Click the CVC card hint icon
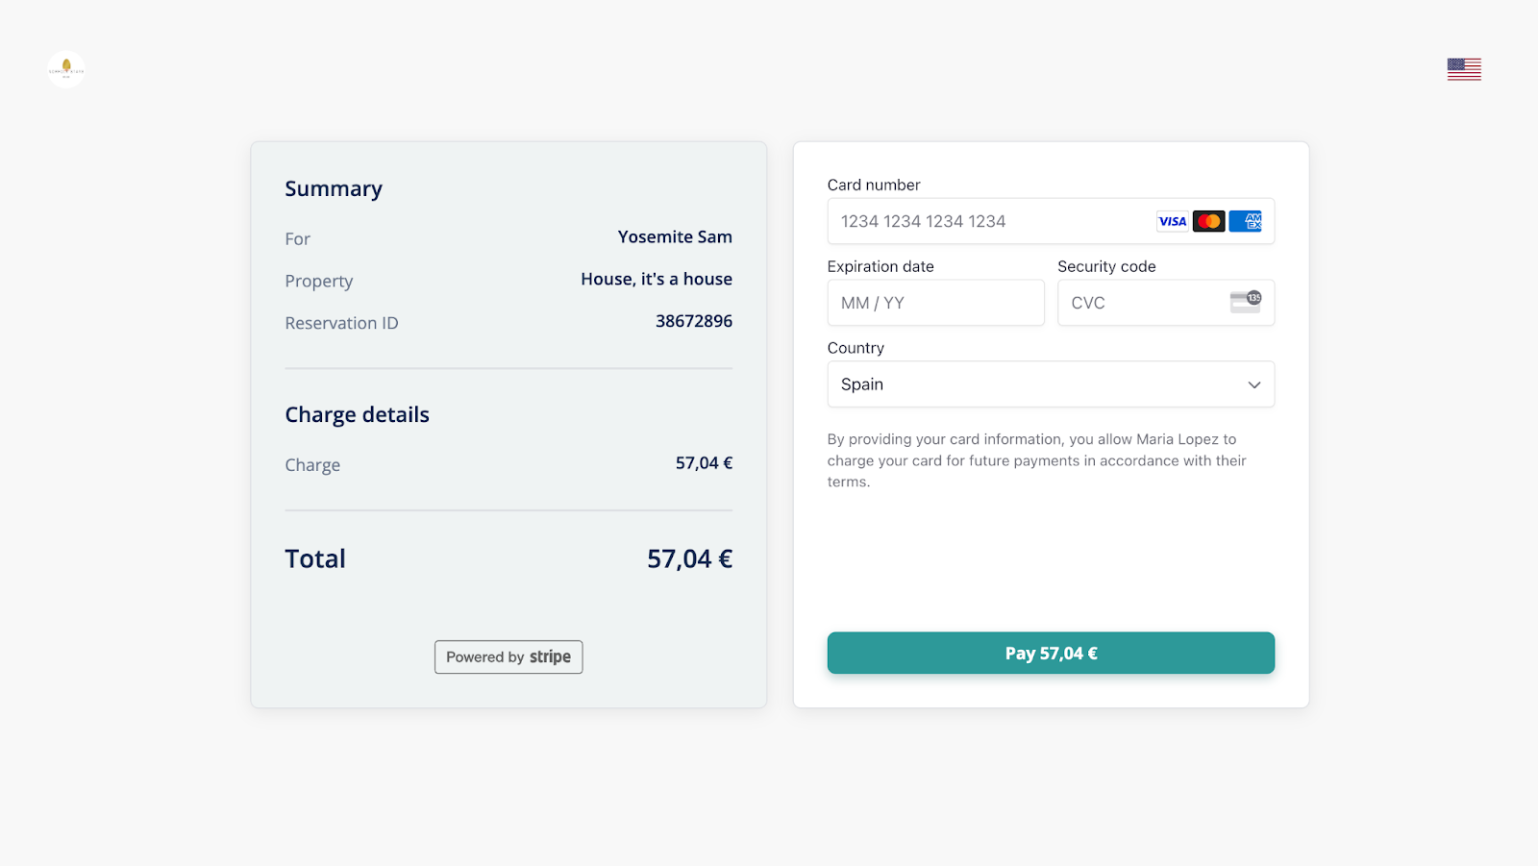 [1246, 302]
